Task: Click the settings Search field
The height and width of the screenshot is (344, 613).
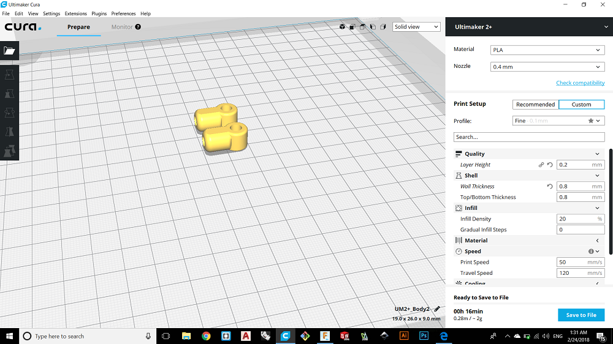Action: click(x=529, y=137)
